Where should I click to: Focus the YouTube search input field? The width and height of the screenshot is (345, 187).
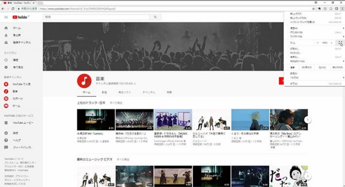tap(97, 17)
